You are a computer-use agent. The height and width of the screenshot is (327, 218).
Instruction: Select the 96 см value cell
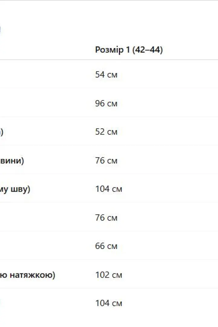tap(106, 103)
